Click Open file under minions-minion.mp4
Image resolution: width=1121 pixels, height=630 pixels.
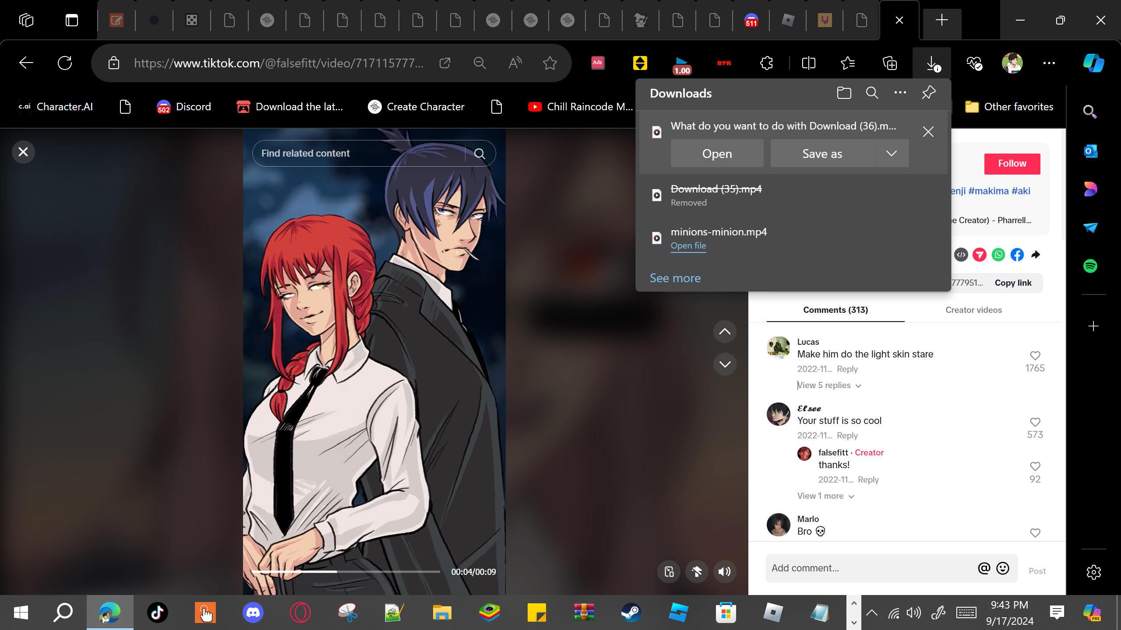pyautogui.click(x=688, y=246)
